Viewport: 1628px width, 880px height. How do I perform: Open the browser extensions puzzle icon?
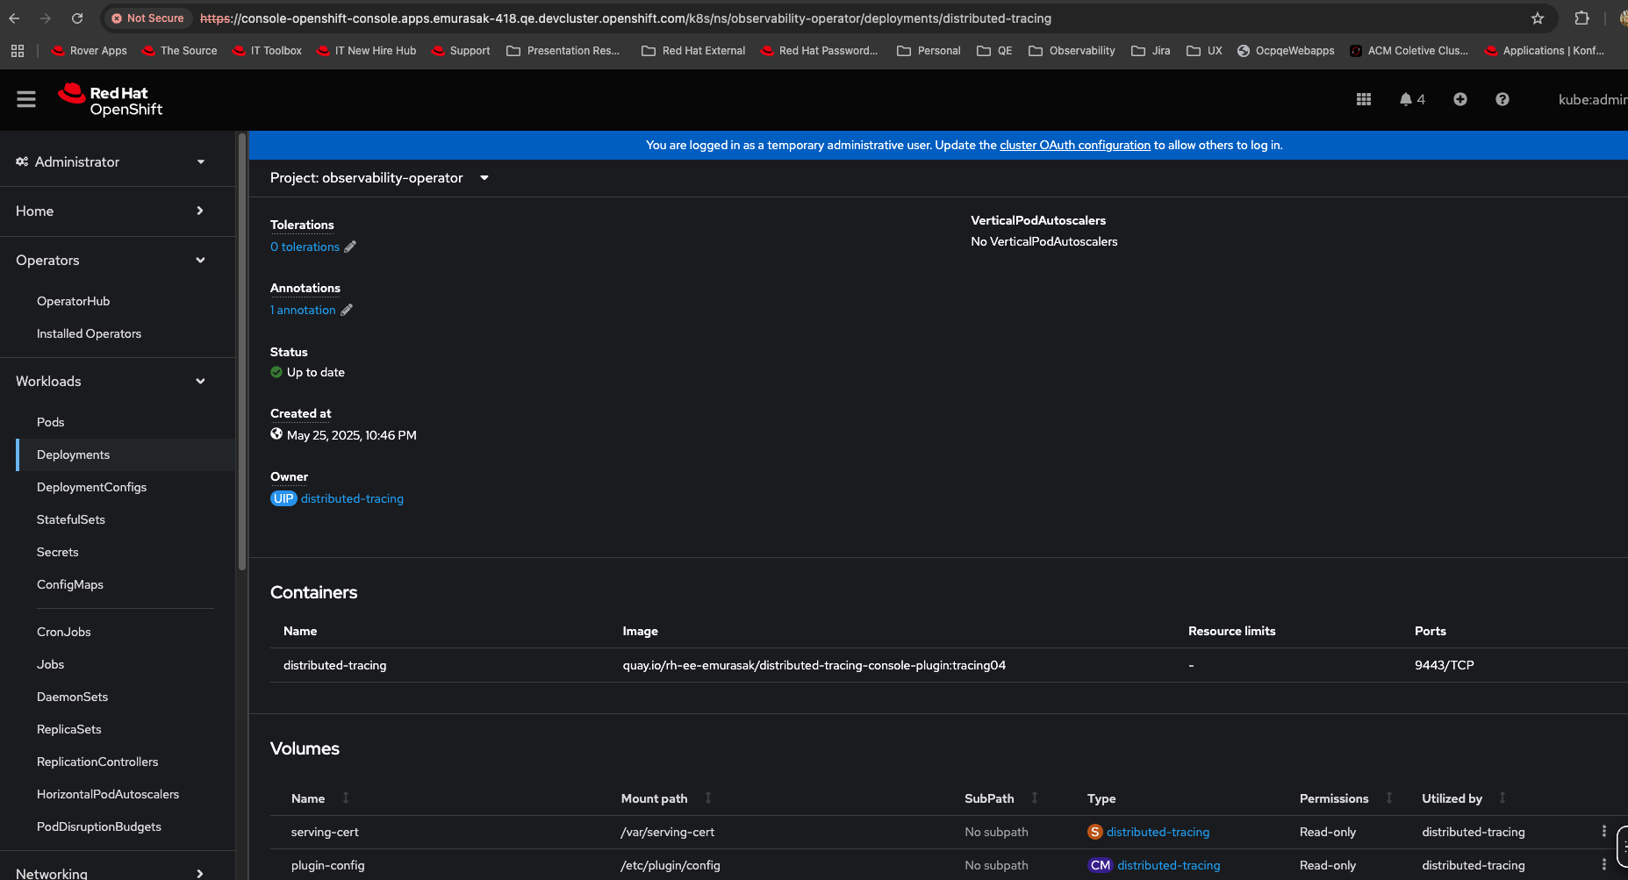1582,18
